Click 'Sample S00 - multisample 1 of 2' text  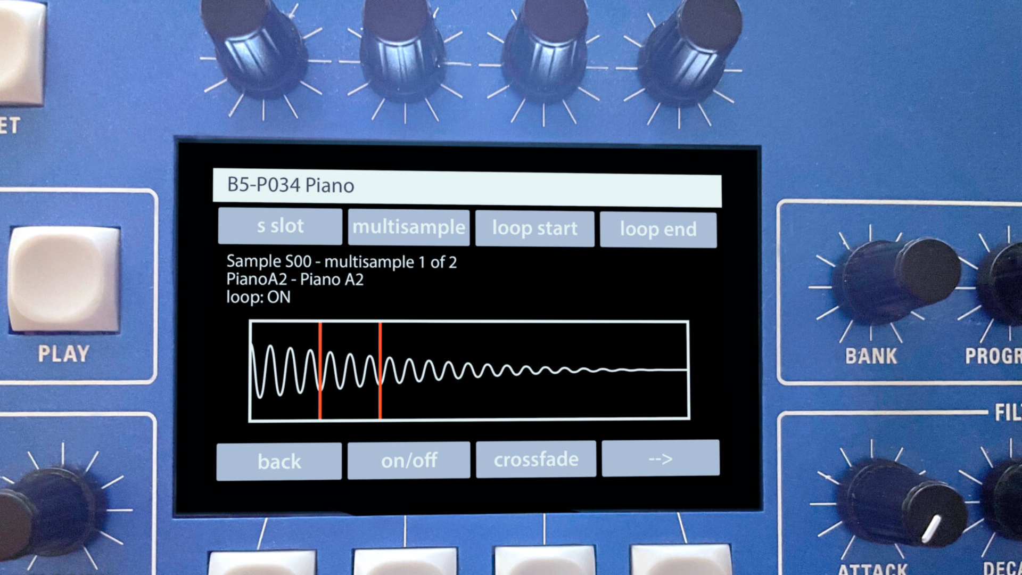tap(342, 261)
